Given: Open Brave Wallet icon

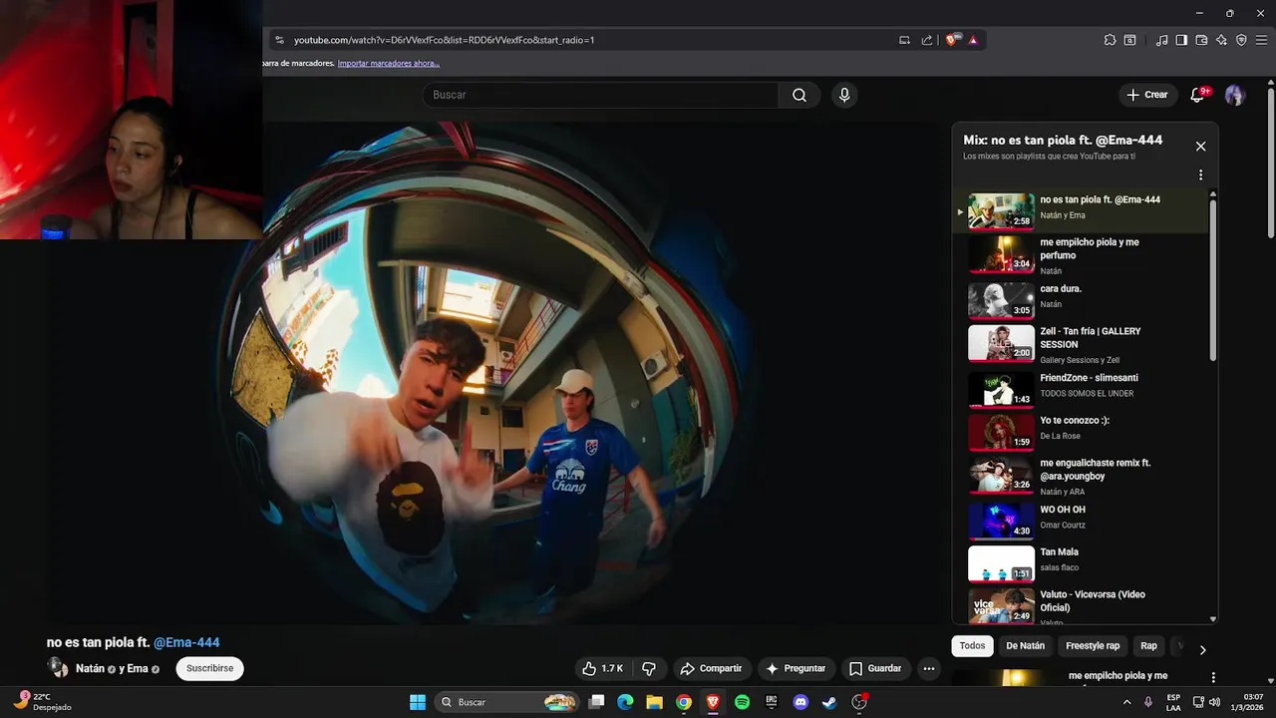Looking at the screenshot, I should point(1201,40).
